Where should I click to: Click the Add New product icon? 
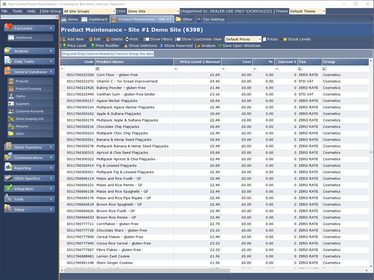(x=64, y=39)
